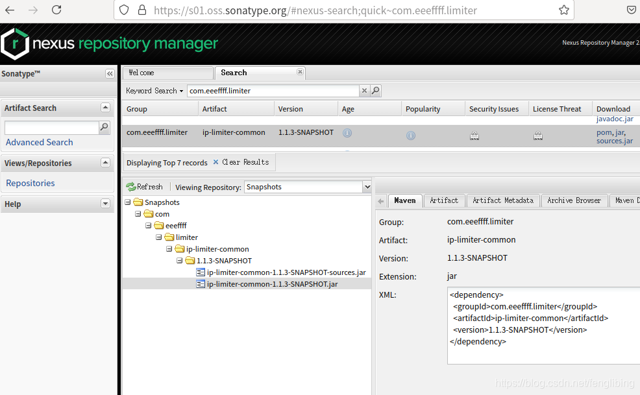Download the javadoc.jar link
Viewport: 640px width, 395px height.
tap(615, 119)
